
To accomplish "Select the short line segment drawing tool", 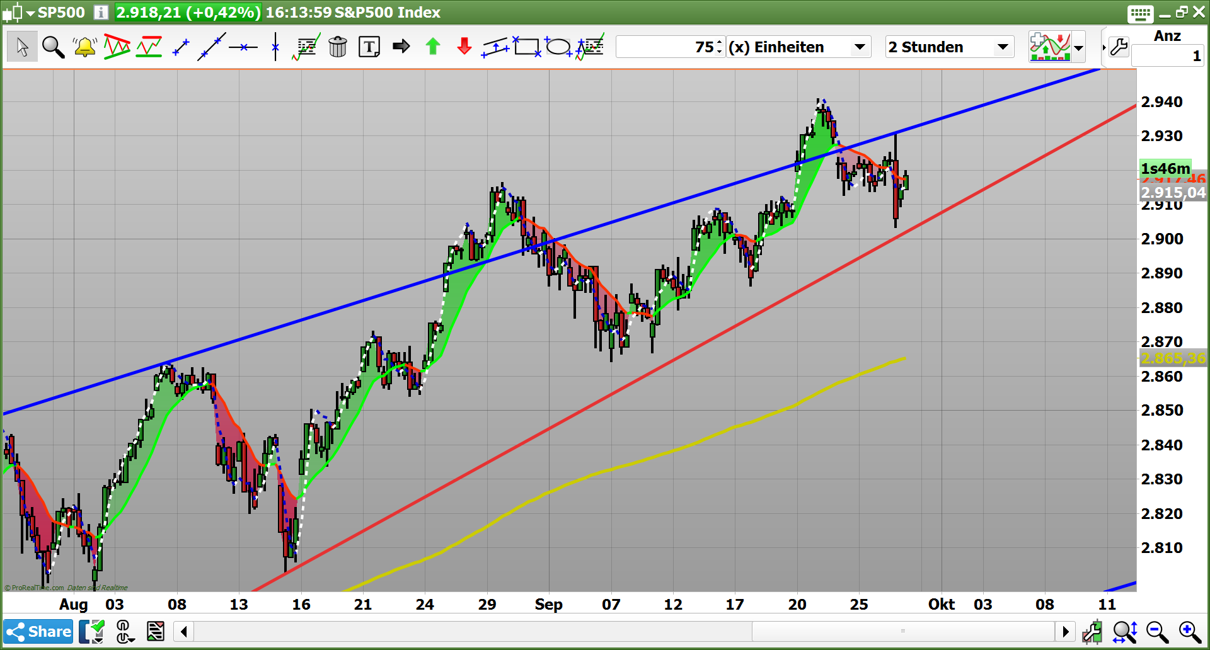I will tap(181, 47).
